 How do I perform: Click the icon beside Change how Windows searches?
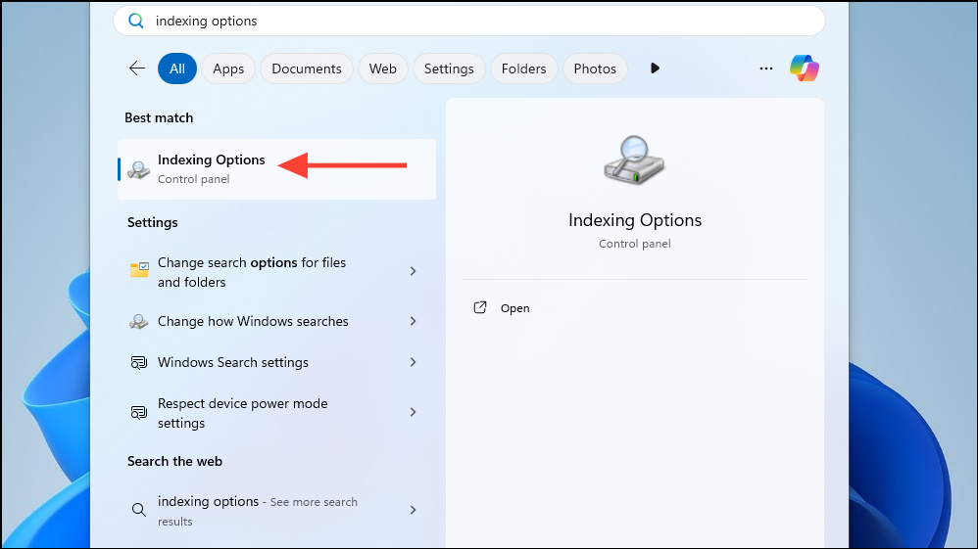(x=138, y=322)
